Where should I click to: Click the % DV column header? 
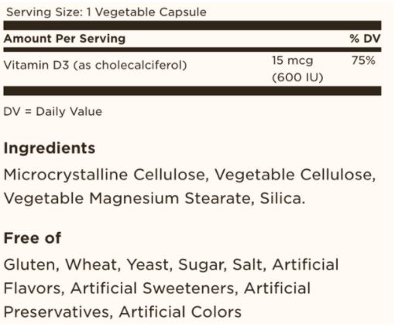365,39
